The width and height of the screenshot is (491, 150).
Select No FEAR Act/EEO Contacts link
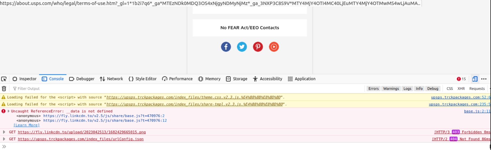250,28
